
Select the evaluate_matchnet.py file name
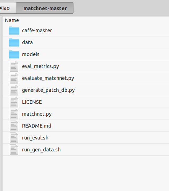click(x=48, y=78)
